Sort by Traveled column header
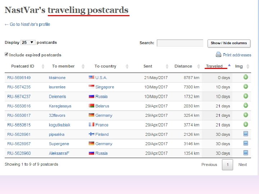This screenshot has width=259, height=194. click(214, 66)
